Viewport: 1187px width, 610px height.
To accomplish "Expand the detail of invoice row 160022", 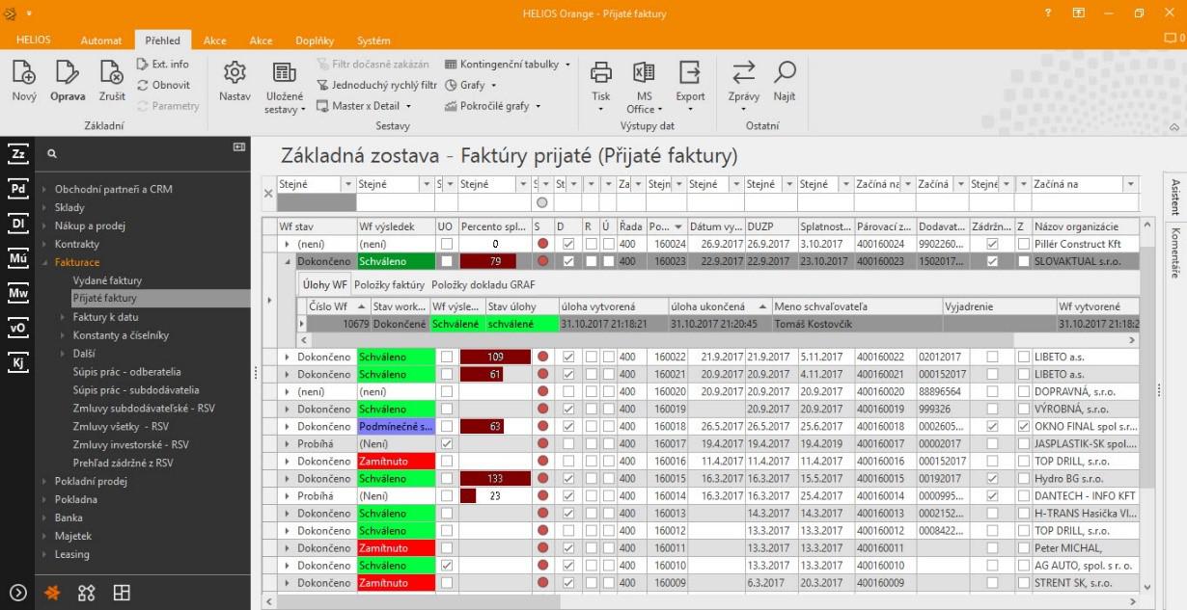I will [x=286, y=358].
